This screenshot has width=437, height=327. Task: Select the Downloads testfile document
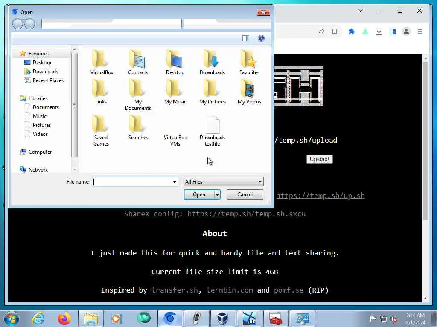point(212,131)
